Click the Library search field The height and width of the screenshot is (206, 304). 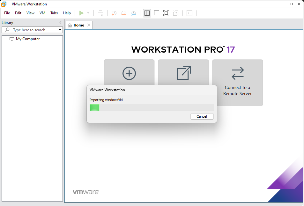point(32,30)
